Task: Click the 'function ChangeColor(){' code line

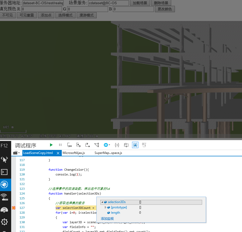Action: 69,170
